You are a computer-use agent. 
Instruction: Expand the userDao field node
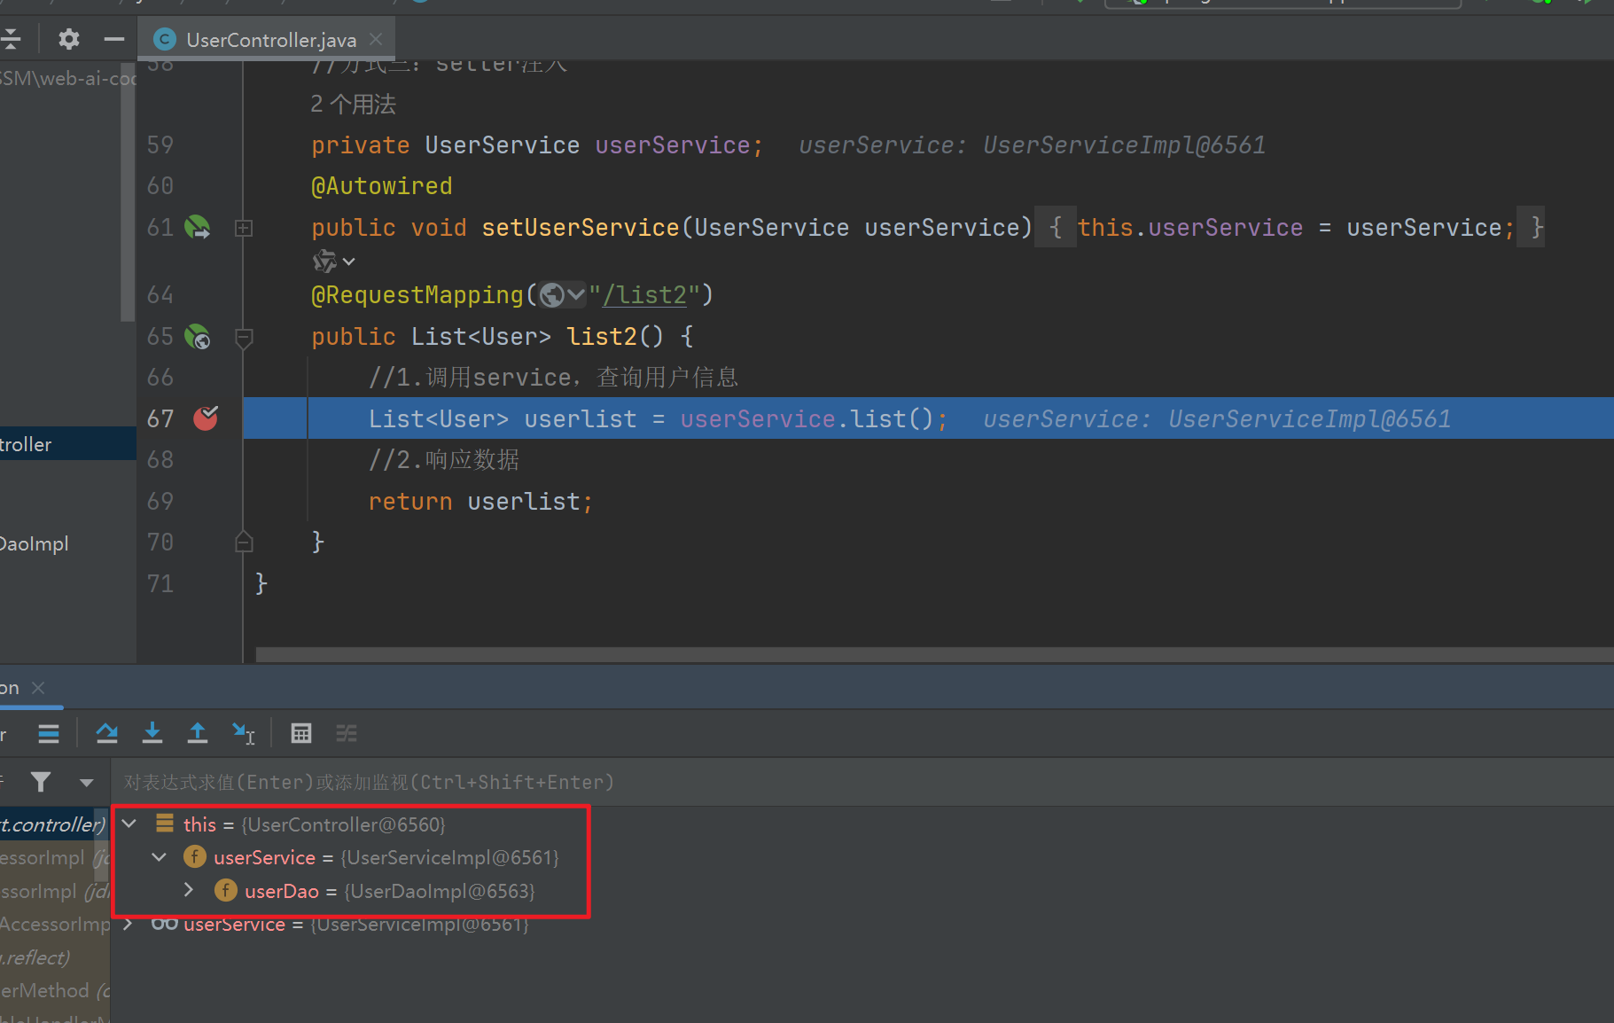coord(189,890)
